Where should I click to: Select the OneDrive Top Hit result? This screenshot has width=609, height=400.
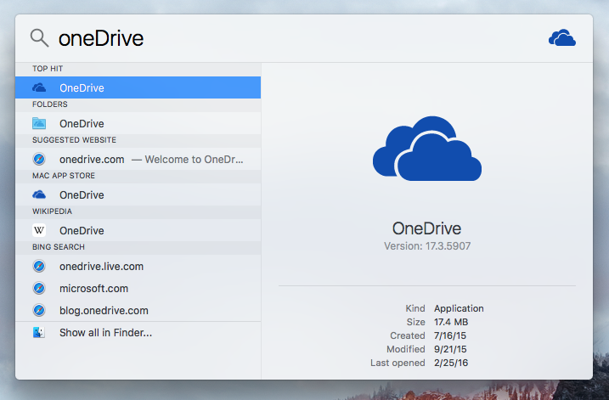click(138, 87)
